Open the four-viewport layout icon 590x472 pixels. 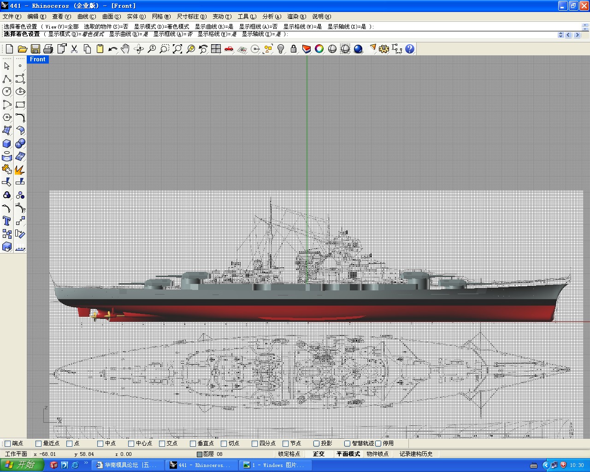tap(216, 49)
